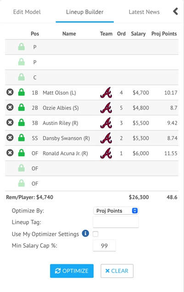184x292 pixels.
Task: Open the Latest News tab
Action: pos(144,12)
